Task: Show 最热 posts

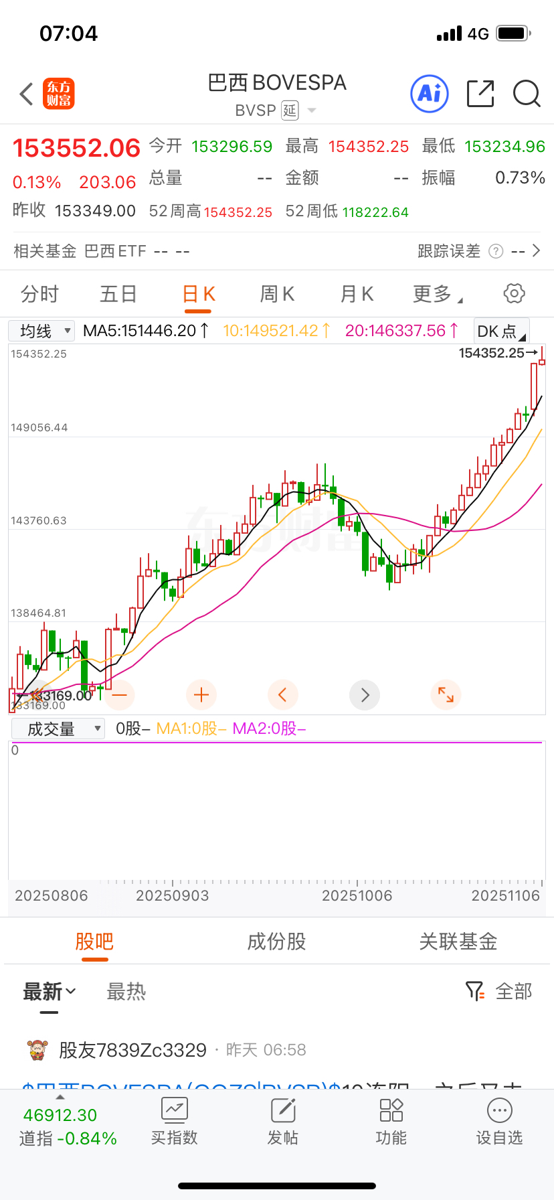Action: pyautogui.click(x=126, y=992)
